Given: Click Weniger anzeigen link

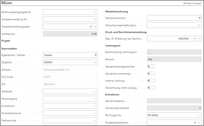Looking at the screenshot, I should click(x=193, y=3).
